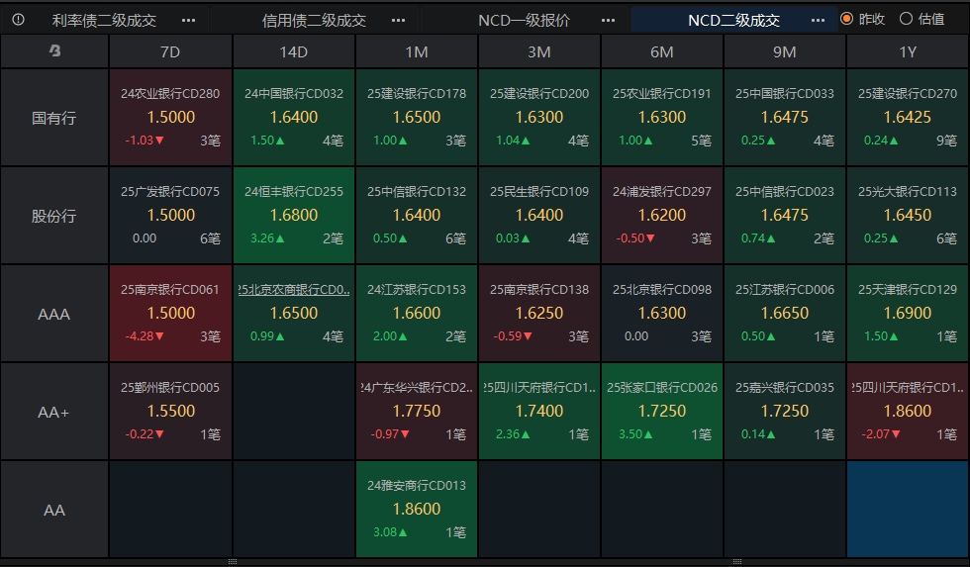
Task: Click the 6M column header
Action: [x=661, y=51]
